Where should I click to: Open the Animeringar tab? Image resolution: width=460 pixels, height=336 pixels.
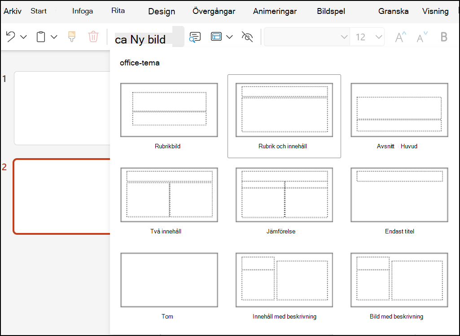tap(275, 12)
